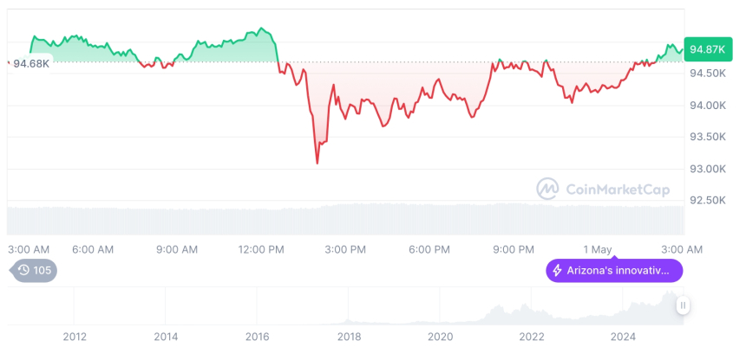Select 2012 on the overview timeline
Screen dimensions: 746x347
[75, 337]
